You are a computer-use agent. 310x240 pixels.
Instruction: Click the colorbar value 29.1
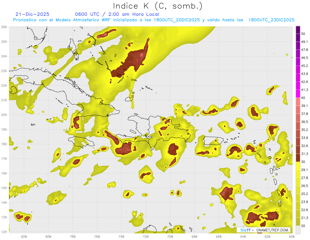pos(305,170)
